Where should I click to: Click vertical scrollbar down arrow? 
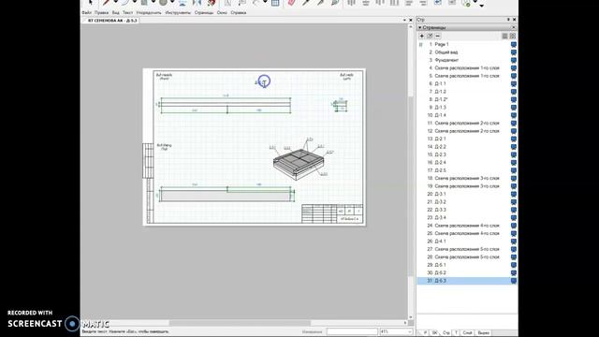pos(411,317)
